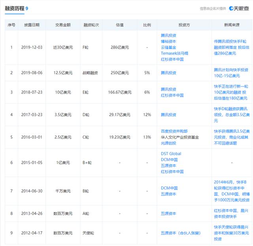Open 腾讯投资 link in the 战略融资 row
This screenshot has width=253, height=246.
coord(168,73)
